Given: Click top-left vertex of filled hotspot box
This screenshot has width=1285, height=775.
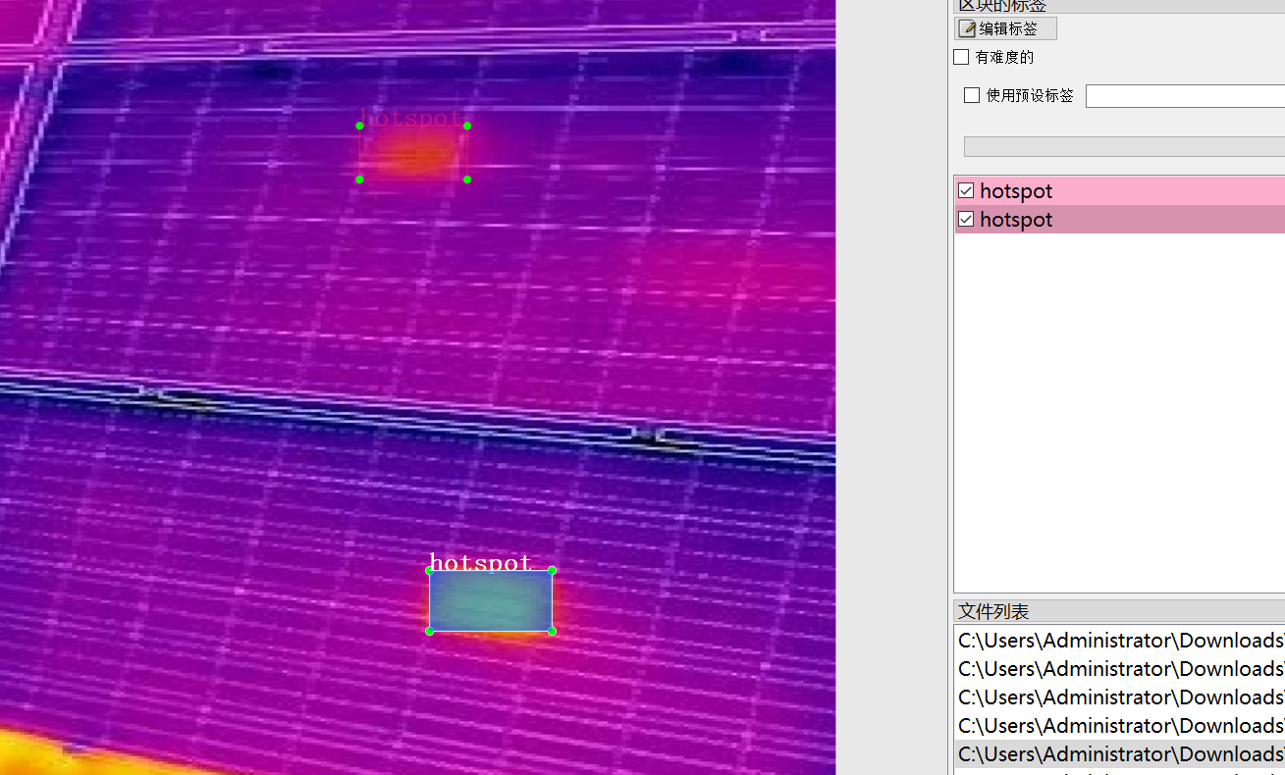Looking at the screenshot, I should tap(430, 571).
